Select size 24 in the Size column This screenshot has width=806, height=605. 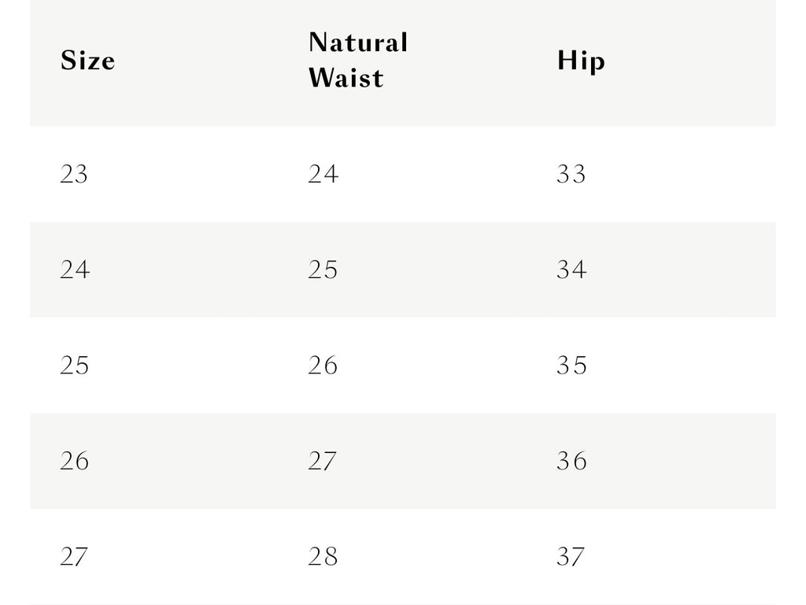[75, 269]
